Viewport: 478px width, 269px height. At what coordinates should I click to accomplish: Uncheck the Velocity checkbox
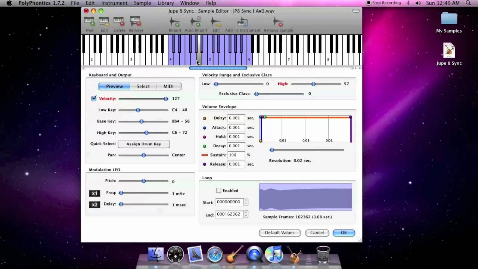point(94,98)
